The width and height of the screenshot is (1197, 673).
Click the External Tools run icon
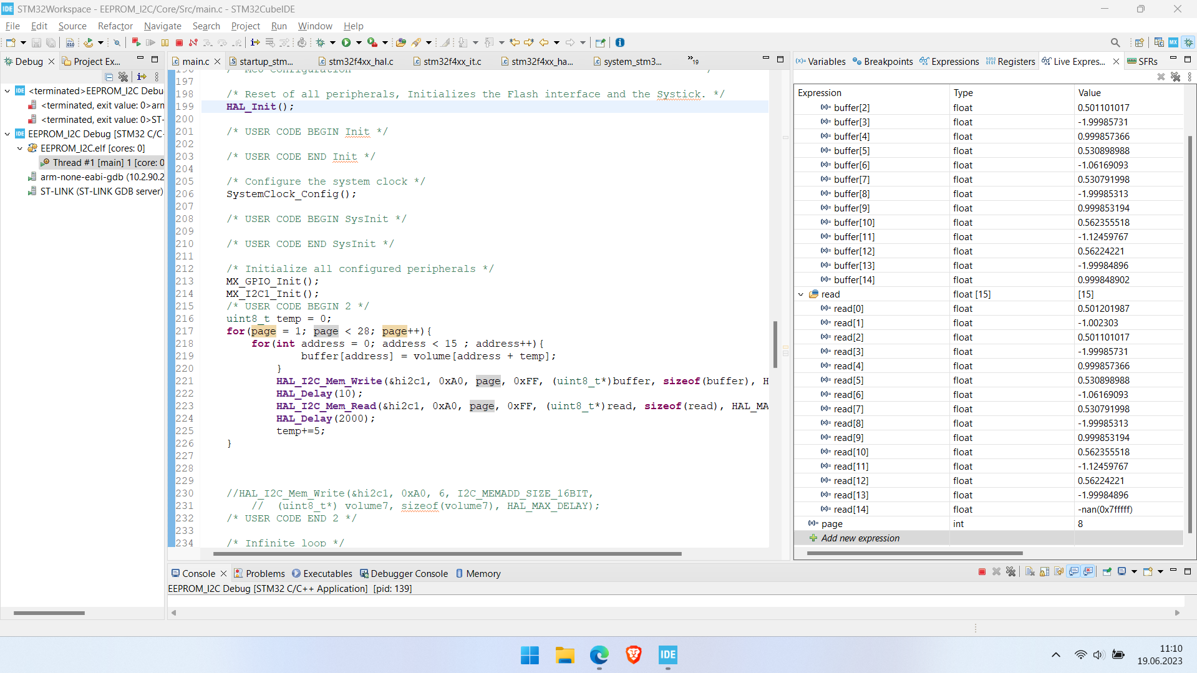click(372, 42)
